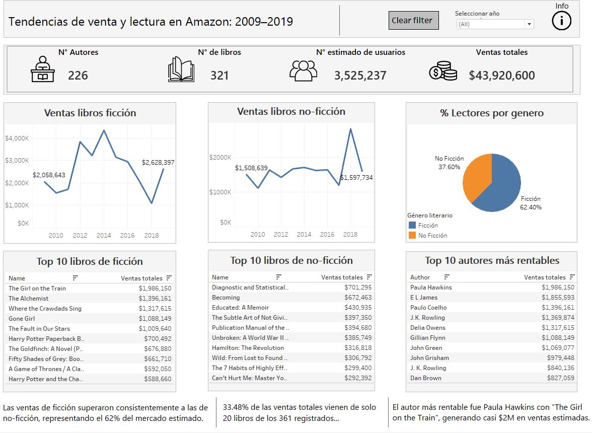Select Diagnostic and Statistical.. row
Image resolution: width=592 pixels, height=433 pixels.
point(291,287)
